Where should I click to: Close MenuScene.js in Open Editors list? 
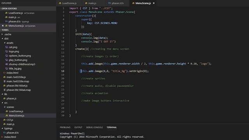(x=3, y=26)
